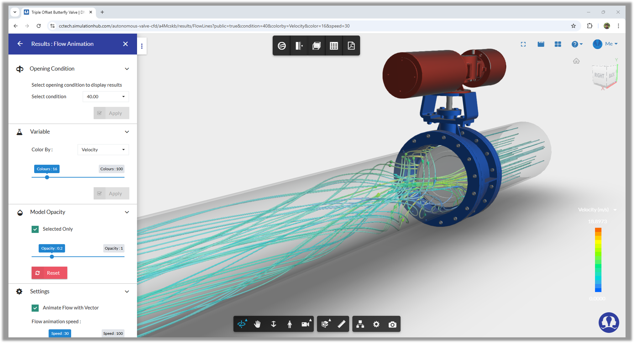Open the data table icon in top toolbar
Image resolution: width=634 pixels, height=343 pixels.
(334, 46)
